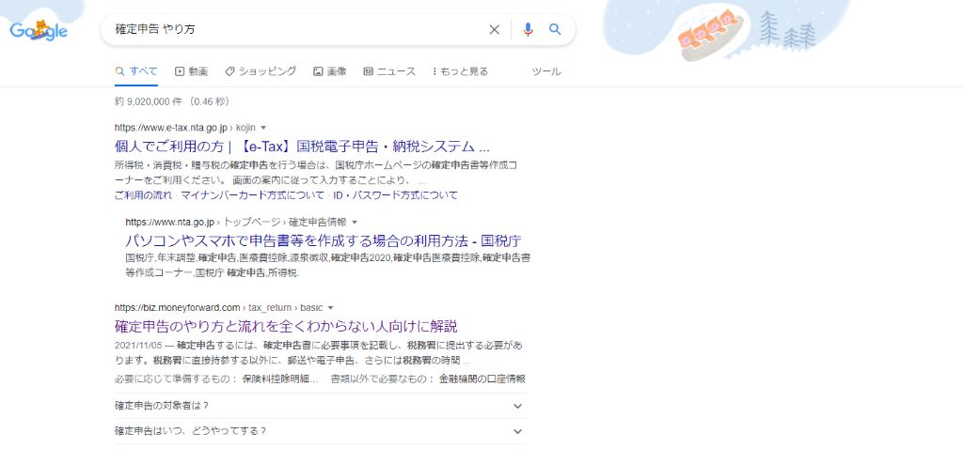Open the ニュース tab
This screenshot has height=464, width=964.
coord(389,71)
